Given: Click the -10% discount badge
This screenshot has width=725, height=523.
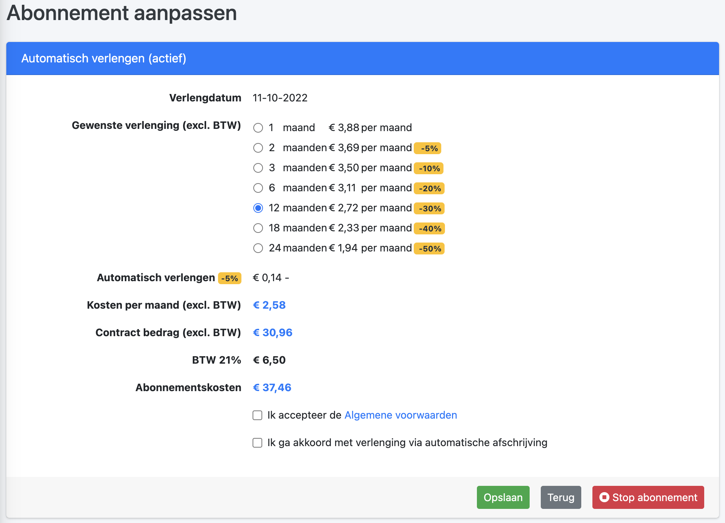Looking at the screenshot, I should tap(429, 168).
